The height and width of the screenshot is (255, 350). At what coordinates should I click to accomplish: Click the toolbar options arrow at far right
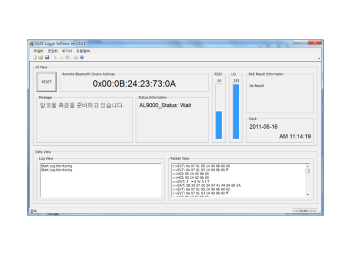(319, 58)
